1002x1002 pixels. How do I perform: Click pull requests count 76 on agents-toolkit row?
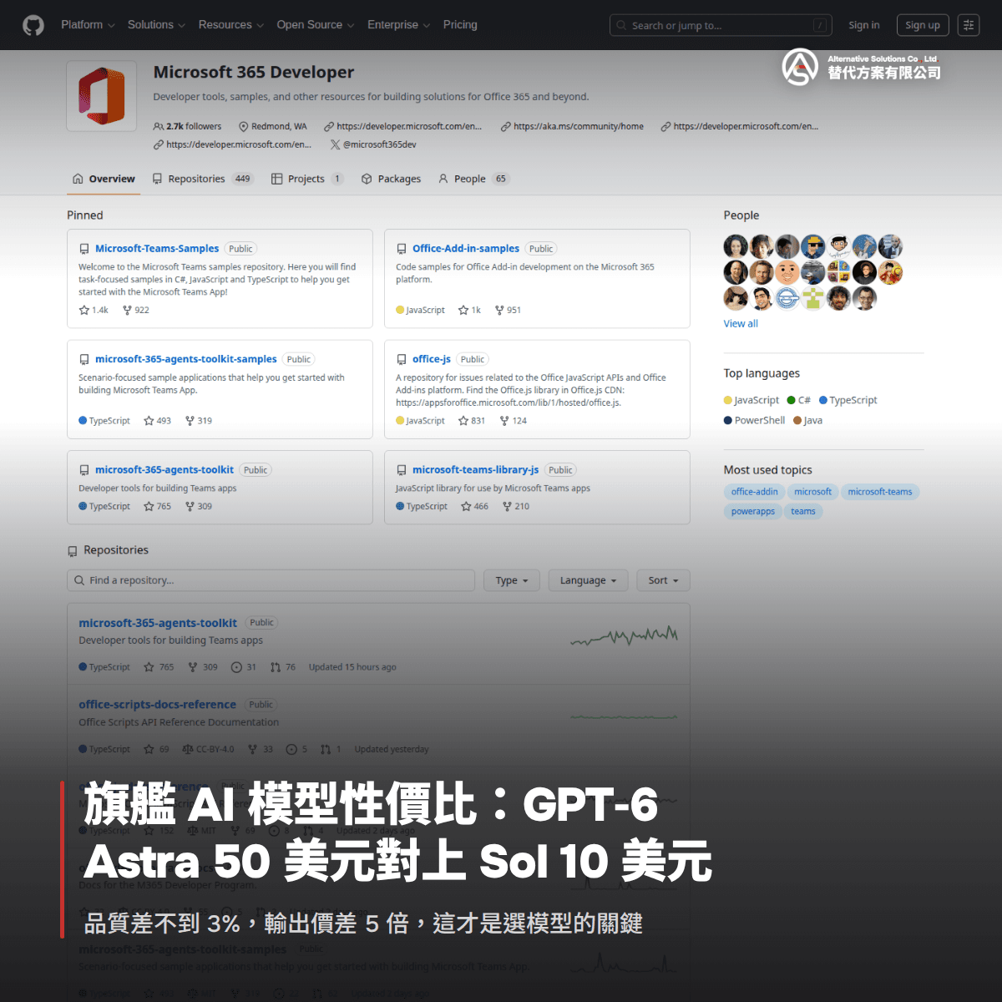283,667
